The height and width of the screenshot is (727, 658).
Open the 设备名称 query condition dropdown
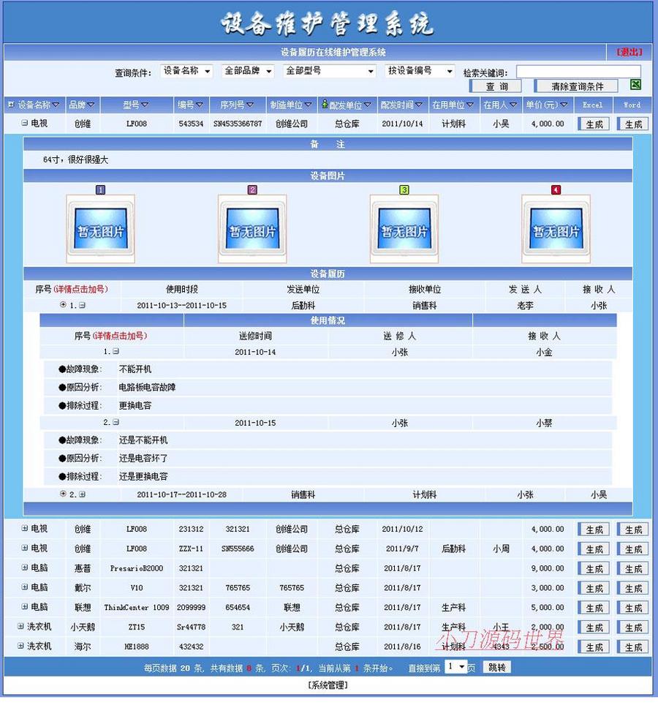186,71
